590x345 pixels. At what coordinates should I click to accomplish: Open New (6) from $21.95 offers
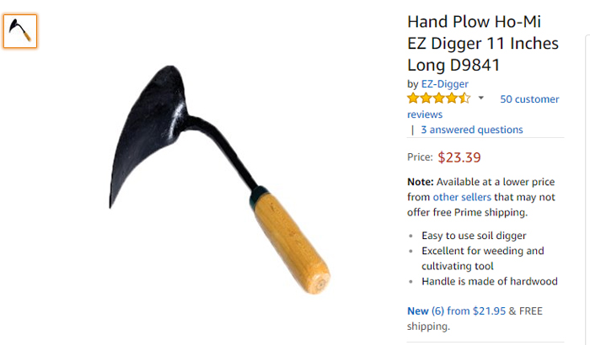tap(457, 310)
